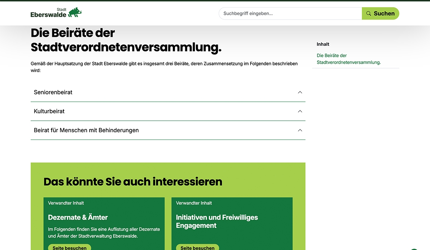The width and height of the screenshot is (430, 250).
Task: Jump to Die Beiräte der Stadtverordnetenversammlung in Inhalt sidebar
Action: tap(348, 59)
